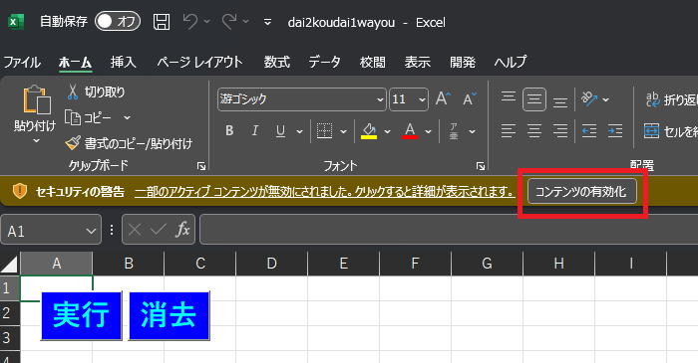Click the Format Painter brush icon

click(x=73, y=143)
